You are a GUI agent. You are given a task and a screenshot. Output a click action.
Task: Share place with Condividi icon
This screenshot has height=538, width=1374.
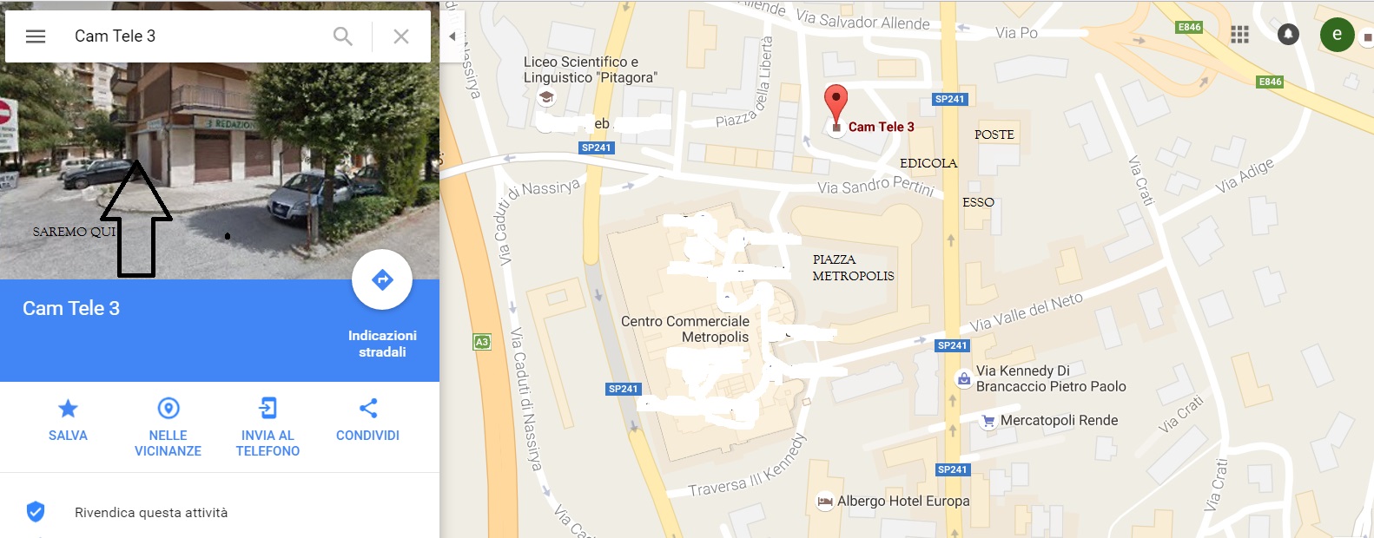pos(368,408)
